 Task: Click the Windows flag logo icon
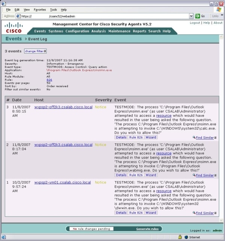tap(219, 10)
